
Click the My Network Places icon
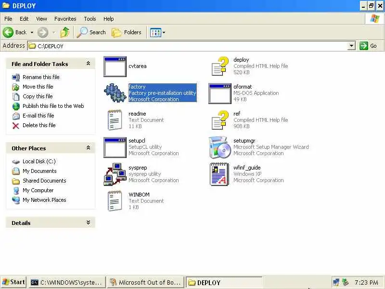pyautogui.click(x=16, y=200)
